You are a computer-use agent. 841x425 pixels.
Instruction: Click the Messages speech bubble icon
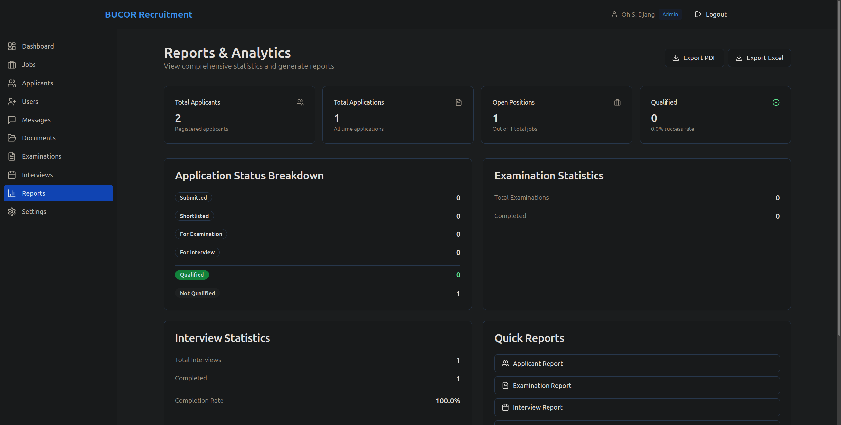tap(12, 120)
